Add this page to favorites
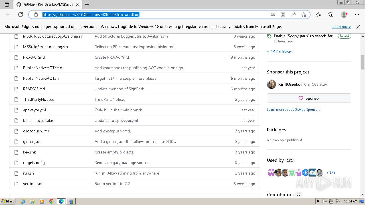This screenshot has height=205, width=365. [304, 15]
